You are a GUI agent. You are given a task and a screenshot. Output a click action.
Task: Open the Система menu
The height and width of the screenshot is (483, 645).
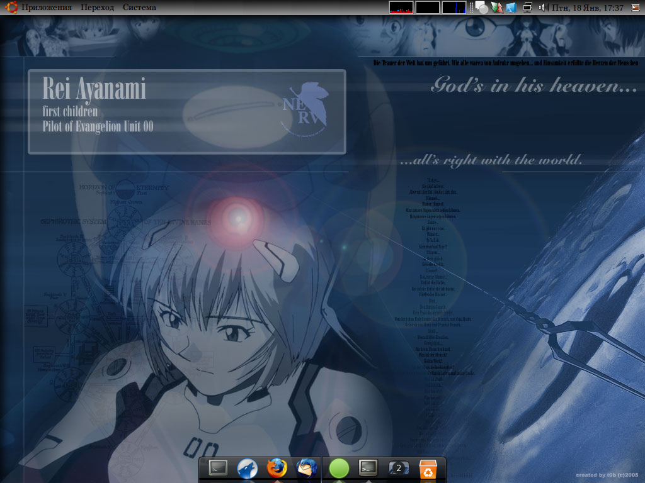[x=139, y=8]
